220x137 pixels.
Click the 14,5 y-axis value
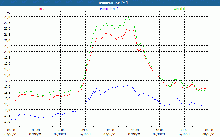7,116
